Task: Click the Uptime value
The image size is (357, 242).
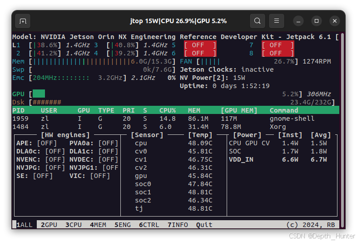Action: pyautogui.click(x=241, y=86)
